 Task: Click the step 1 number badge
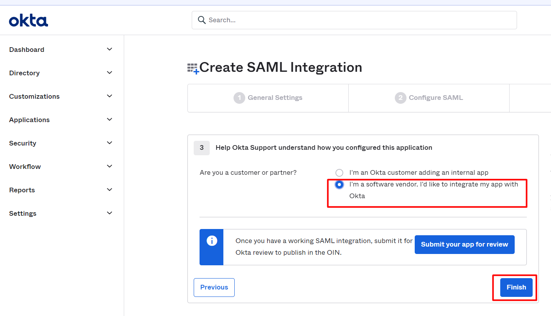pos(239,98)
